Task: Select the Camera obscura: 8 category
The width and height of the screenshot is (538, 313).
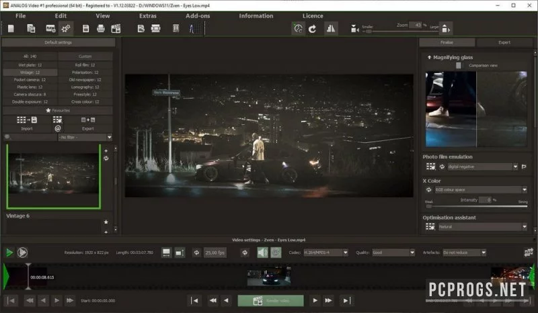Action: 30,94
